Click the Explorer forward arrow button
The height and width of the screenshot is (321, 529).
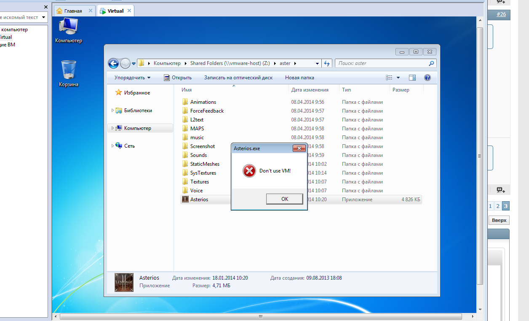(125, 63)
